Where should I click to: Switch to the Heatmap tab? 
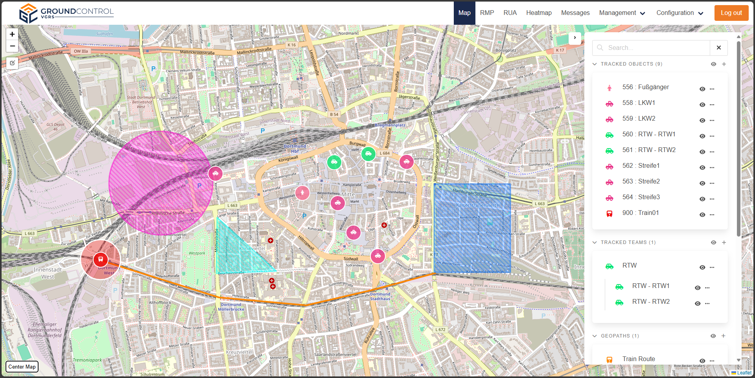[x=539, y=13]
